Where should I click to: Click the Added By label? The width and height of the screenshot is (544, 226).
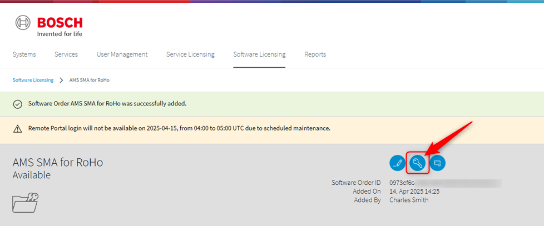pos(368,200)
